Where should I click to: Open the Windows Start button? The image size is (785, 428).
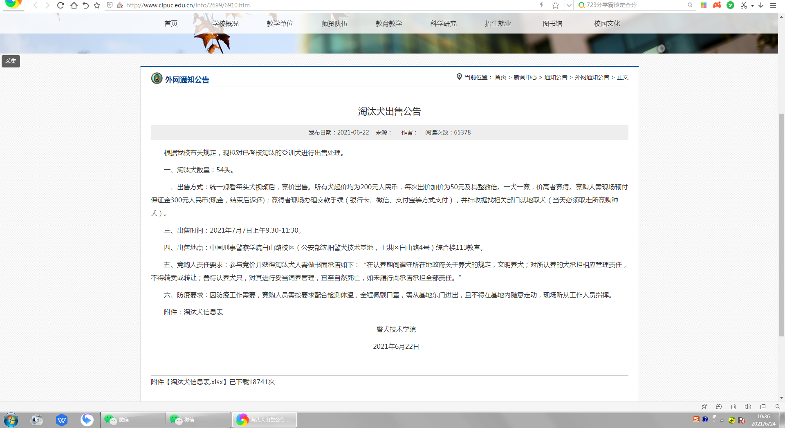[11, 420]
